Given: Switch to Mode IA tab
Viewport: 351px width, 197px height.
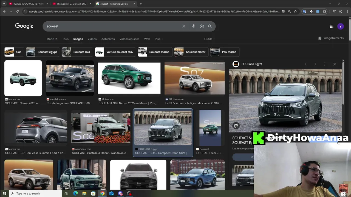Looking at the screenshot, I should tap(52, 39).
